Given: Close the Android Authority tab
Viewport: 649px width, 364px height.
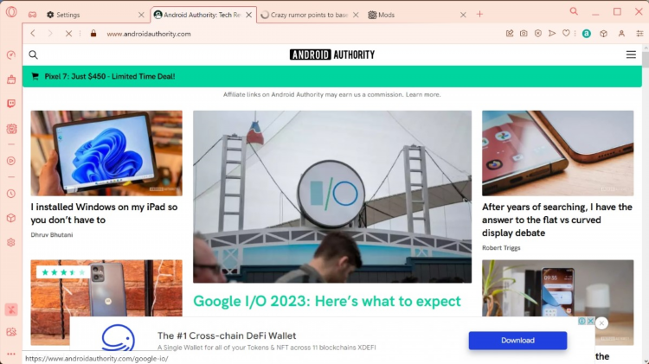Looking at the screenshot, I should 248,15.
